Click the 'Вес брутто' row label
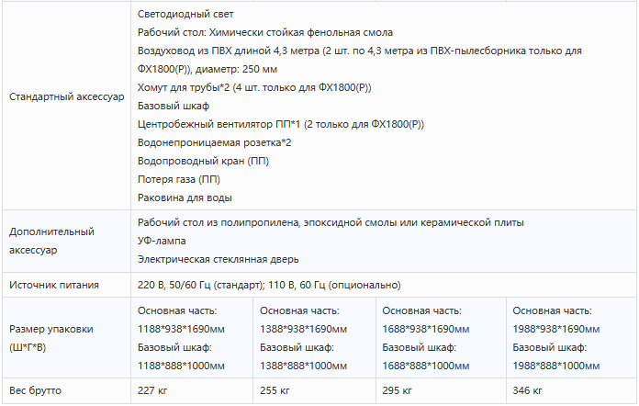The image size is (639, 406). click(35, 390)
